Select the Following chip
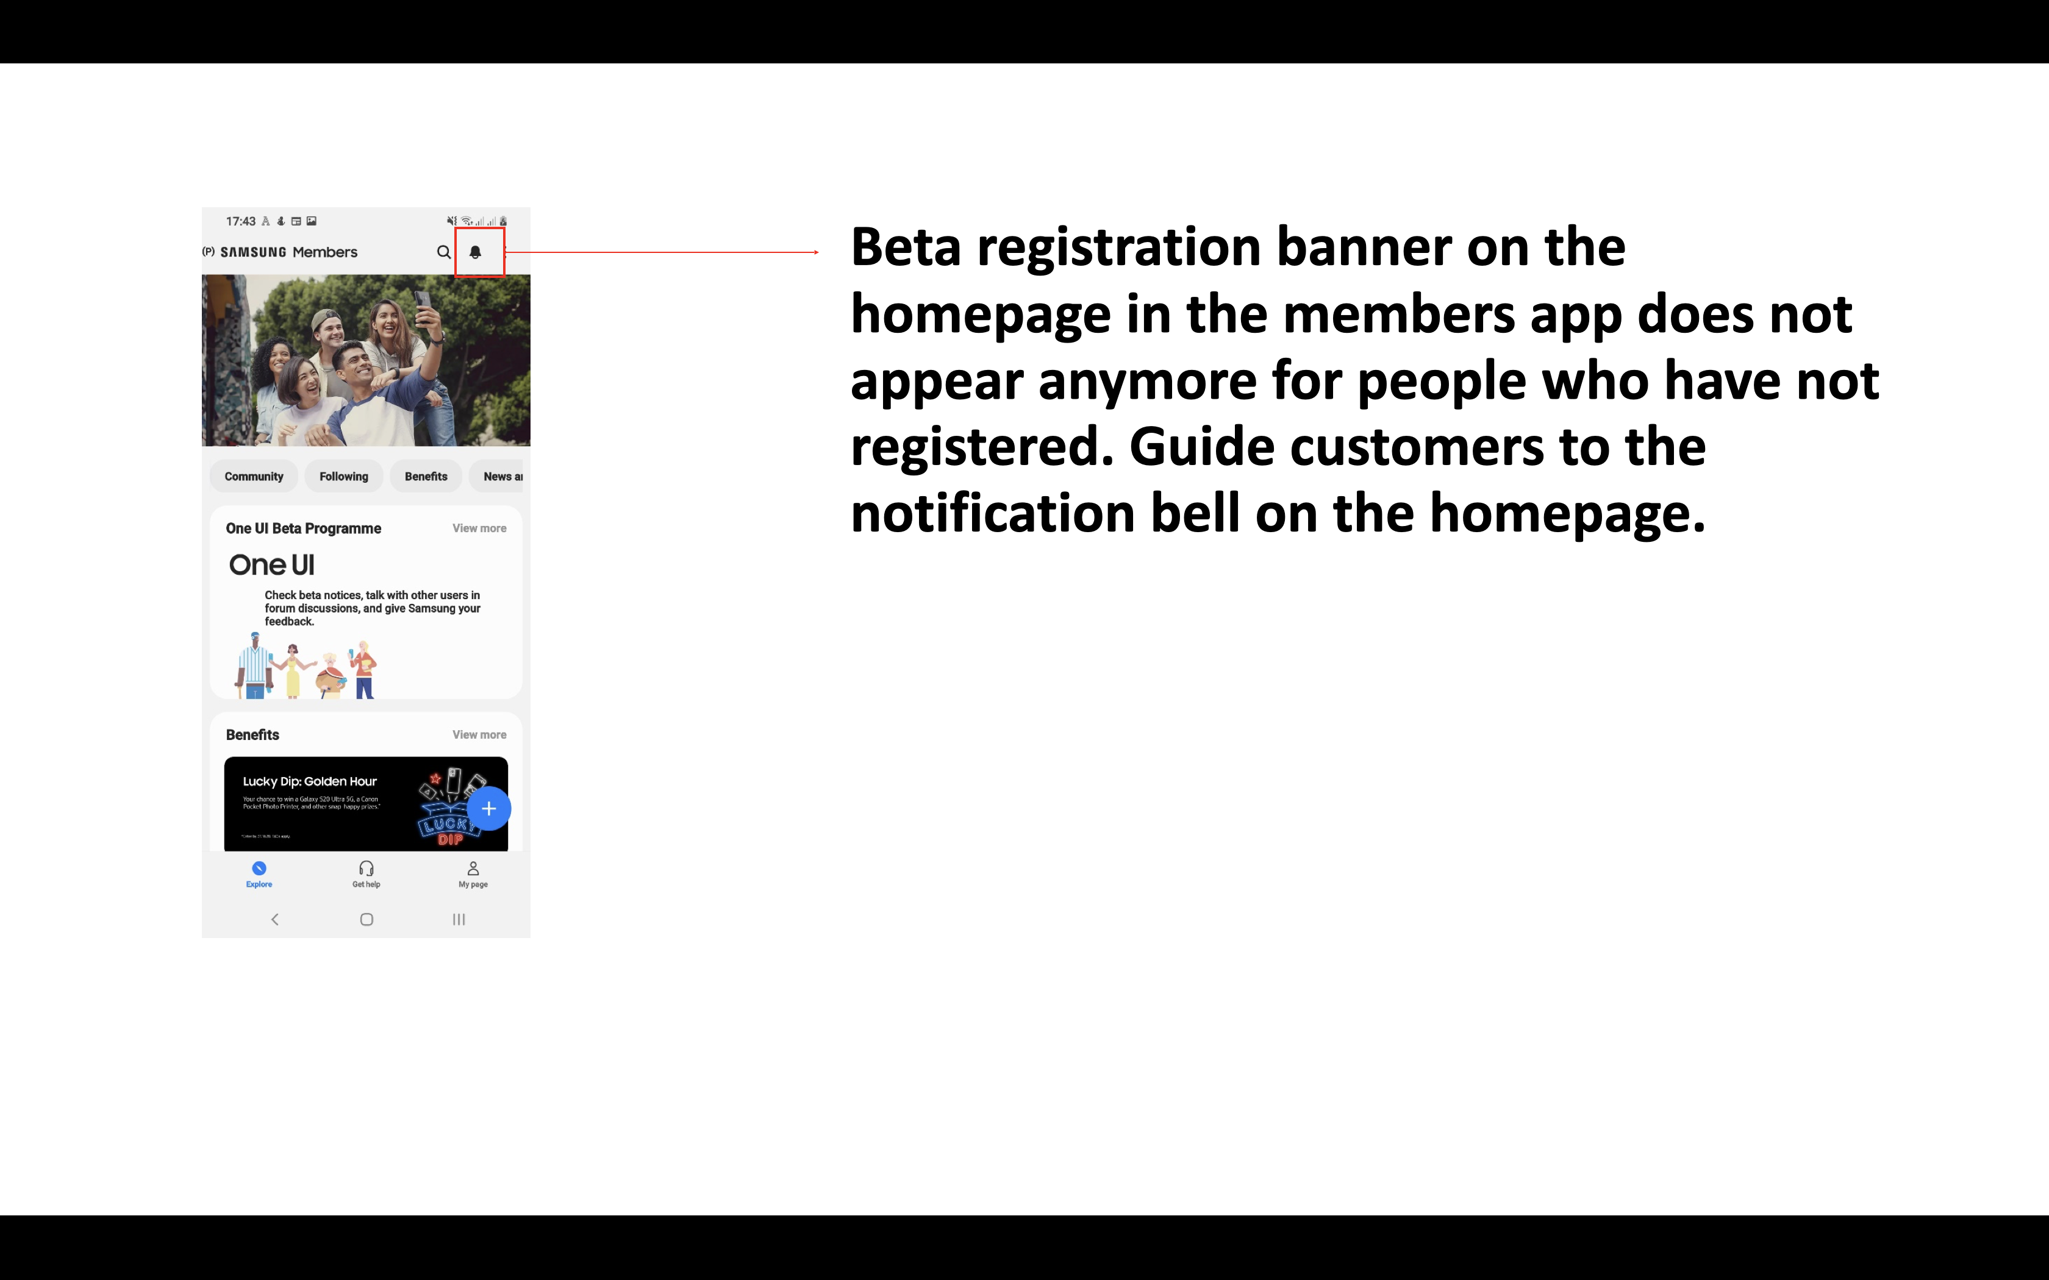 [343, 477]
